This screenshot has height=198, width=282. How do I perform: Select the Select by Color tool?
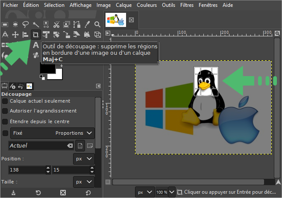pos(46,24)
